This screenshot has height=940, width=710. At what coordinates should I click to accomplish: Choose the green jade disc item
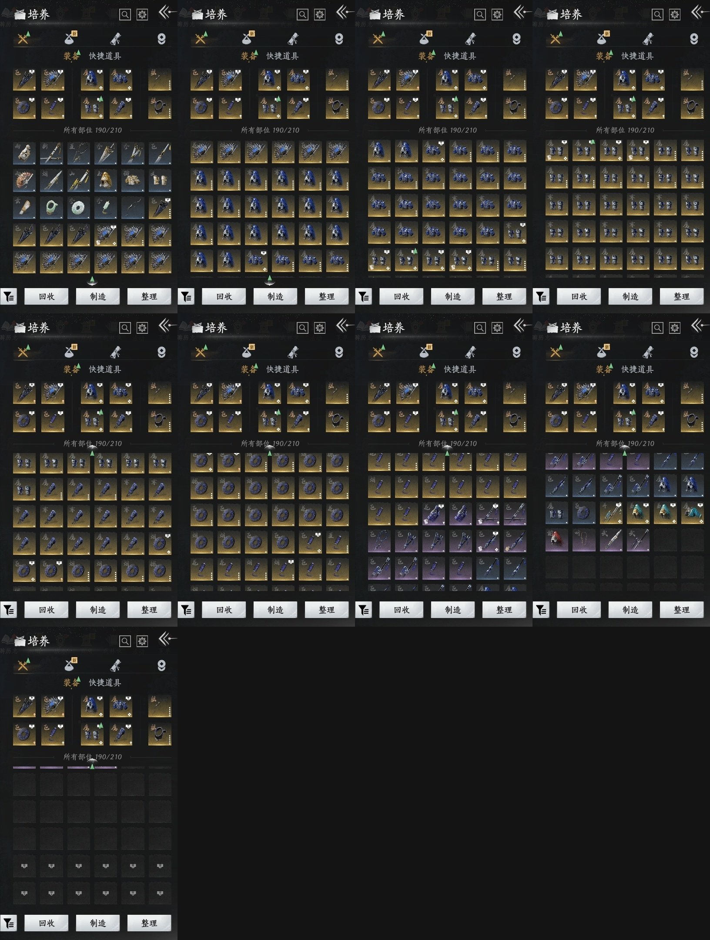click(x=78, y=208)
